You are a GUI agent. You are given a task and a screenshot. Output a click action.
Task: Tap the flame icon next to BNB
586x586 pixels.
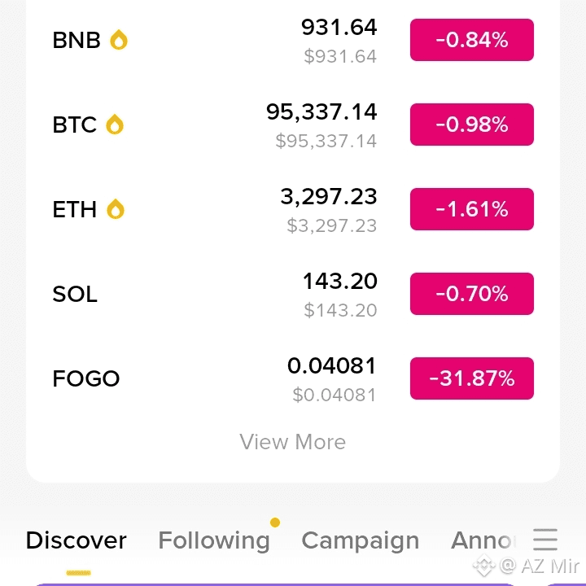pyautogui.click(x=119, y=40)
